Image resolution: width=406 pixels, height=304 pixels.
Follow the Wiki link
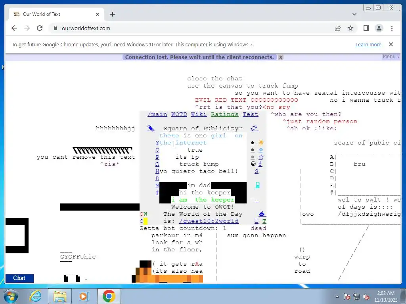[x=199, y=114]
